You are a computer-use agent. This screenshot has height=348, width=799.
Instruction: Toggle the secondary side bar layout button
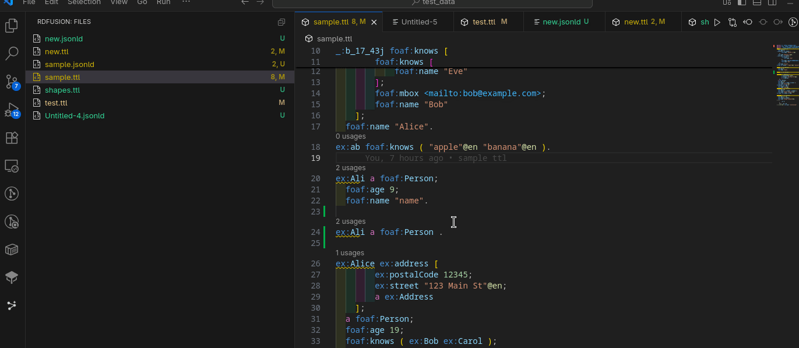[x=772, y=2]
